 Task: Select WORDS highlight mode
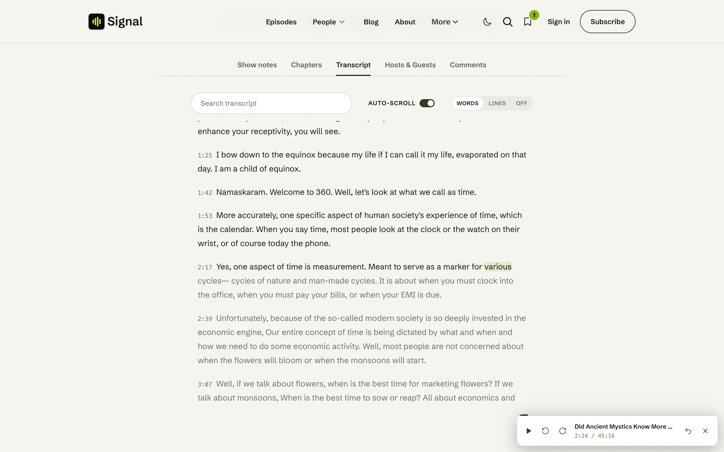coord(467,103)
